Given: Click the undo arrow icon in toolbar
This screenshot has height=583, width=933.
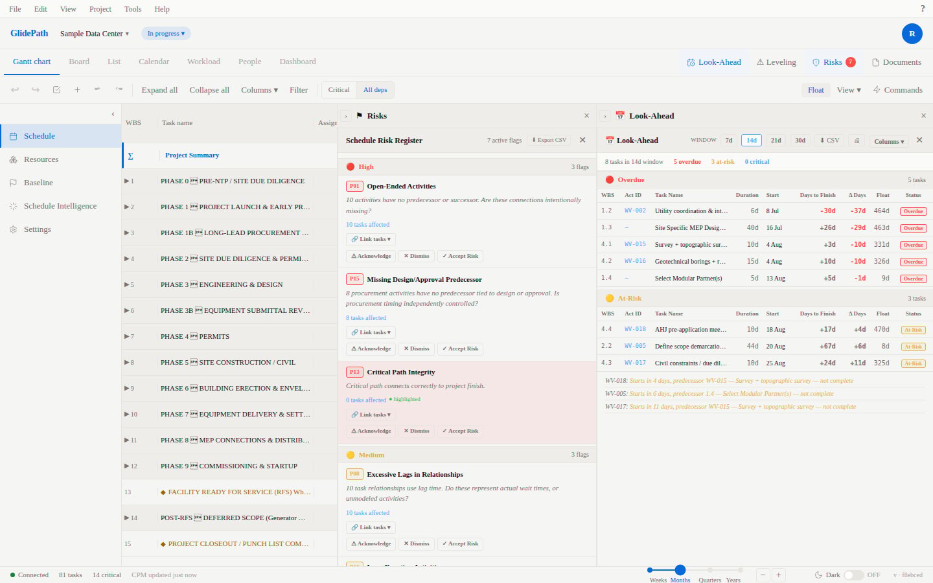Looking at the screenshot, I should 15,90.
